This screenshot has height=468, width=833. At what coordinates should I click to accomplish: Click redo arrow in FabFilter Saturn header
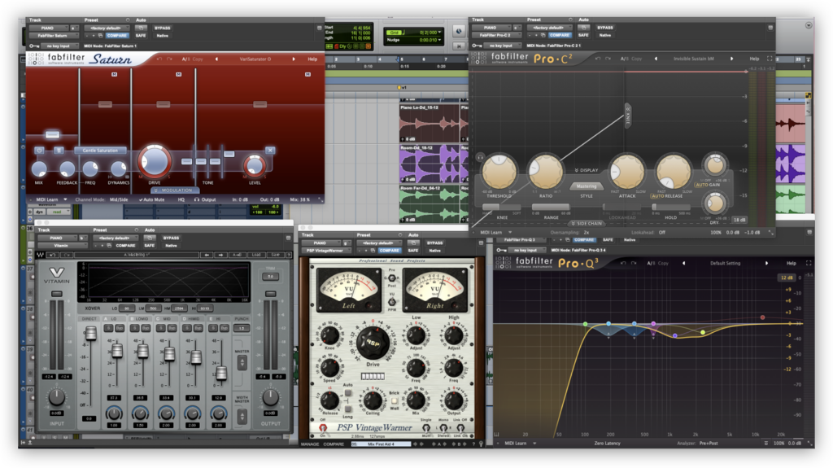[170, 59]
